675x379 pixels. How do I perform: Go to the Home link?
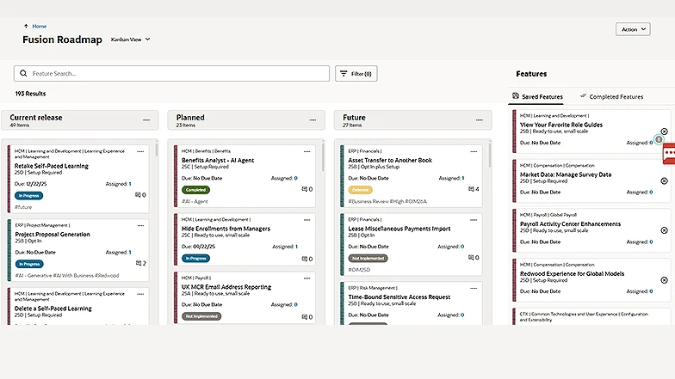[x=40, y=26]
